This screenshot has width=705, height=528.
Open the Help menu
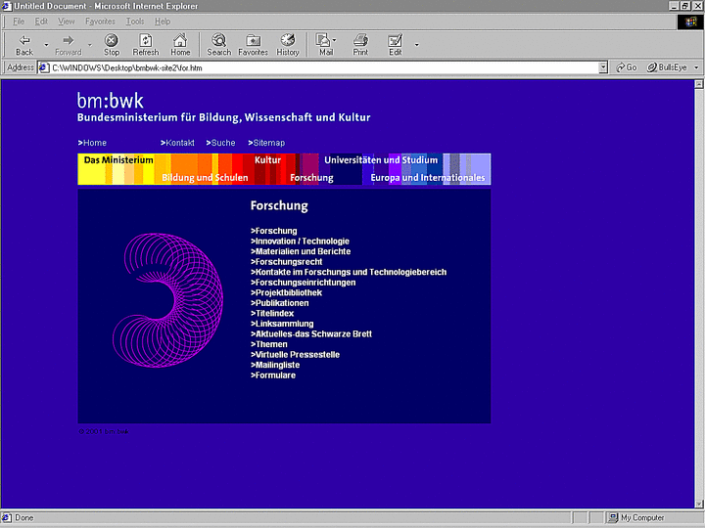tap(163, 22)
